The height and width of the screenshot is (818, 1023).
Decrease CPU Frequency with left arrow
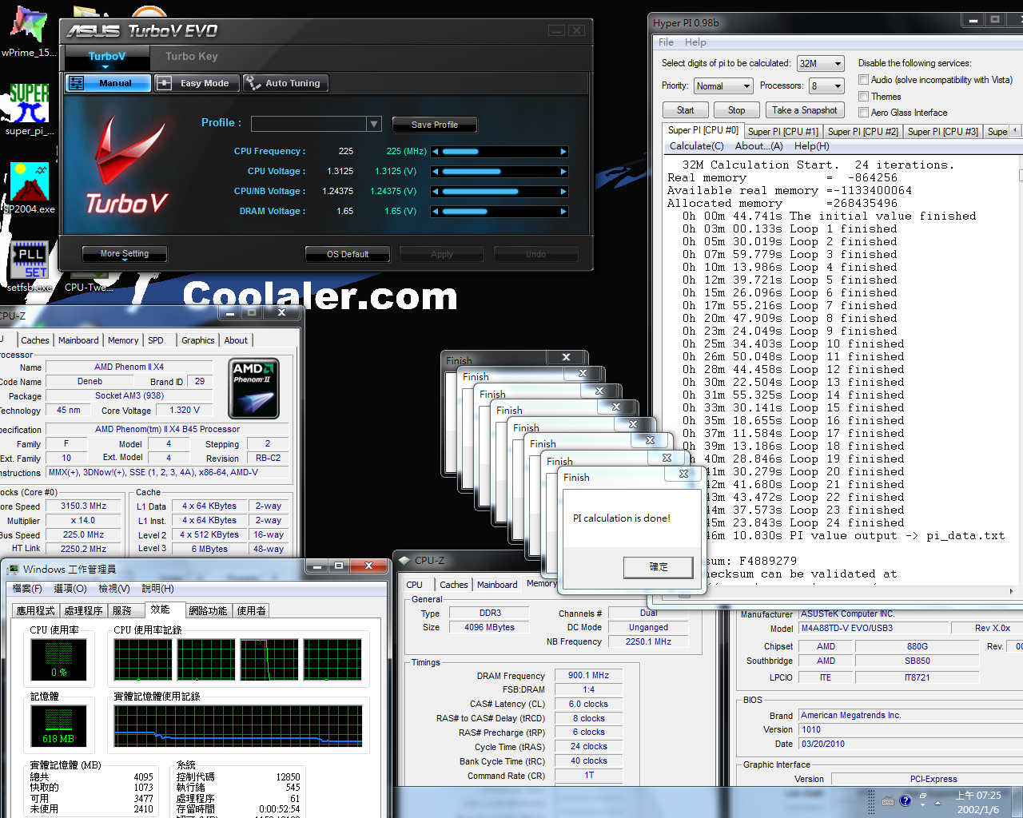[435, 152]
